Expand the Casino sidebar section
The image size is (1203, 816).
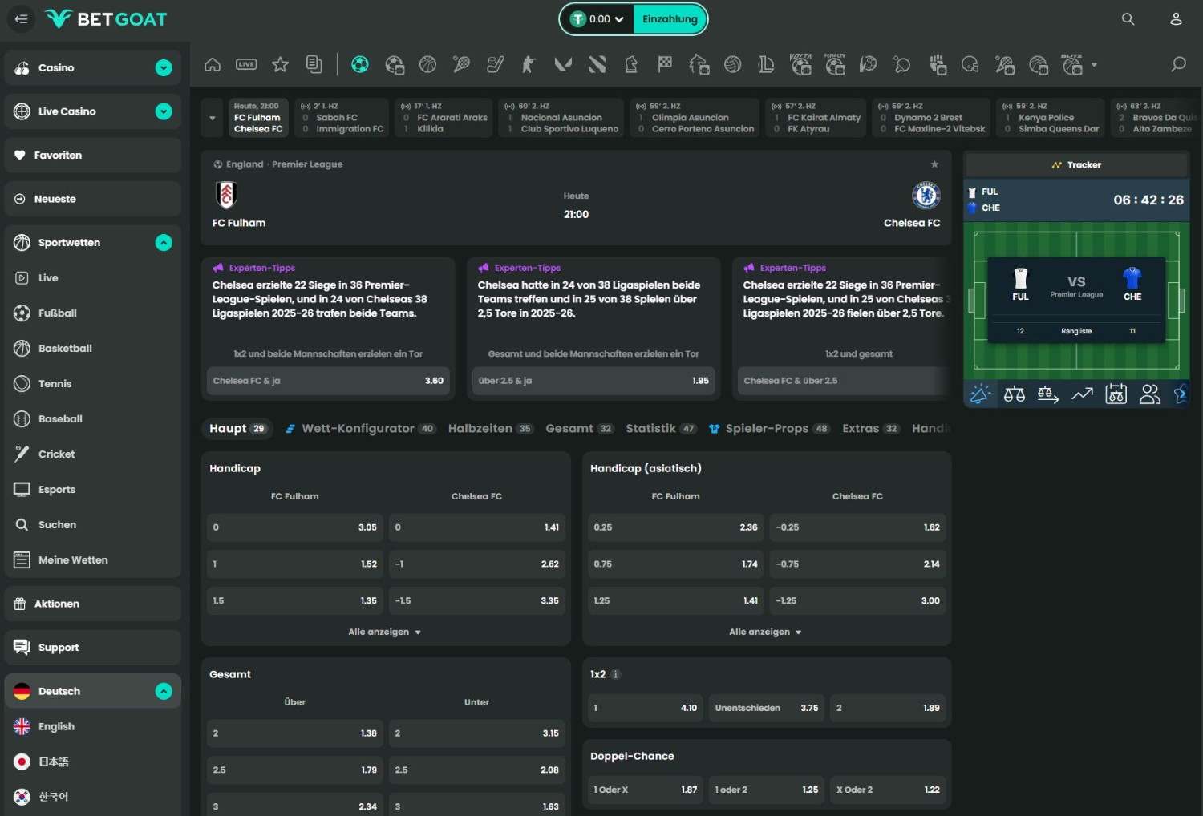[x=164, y=68]
